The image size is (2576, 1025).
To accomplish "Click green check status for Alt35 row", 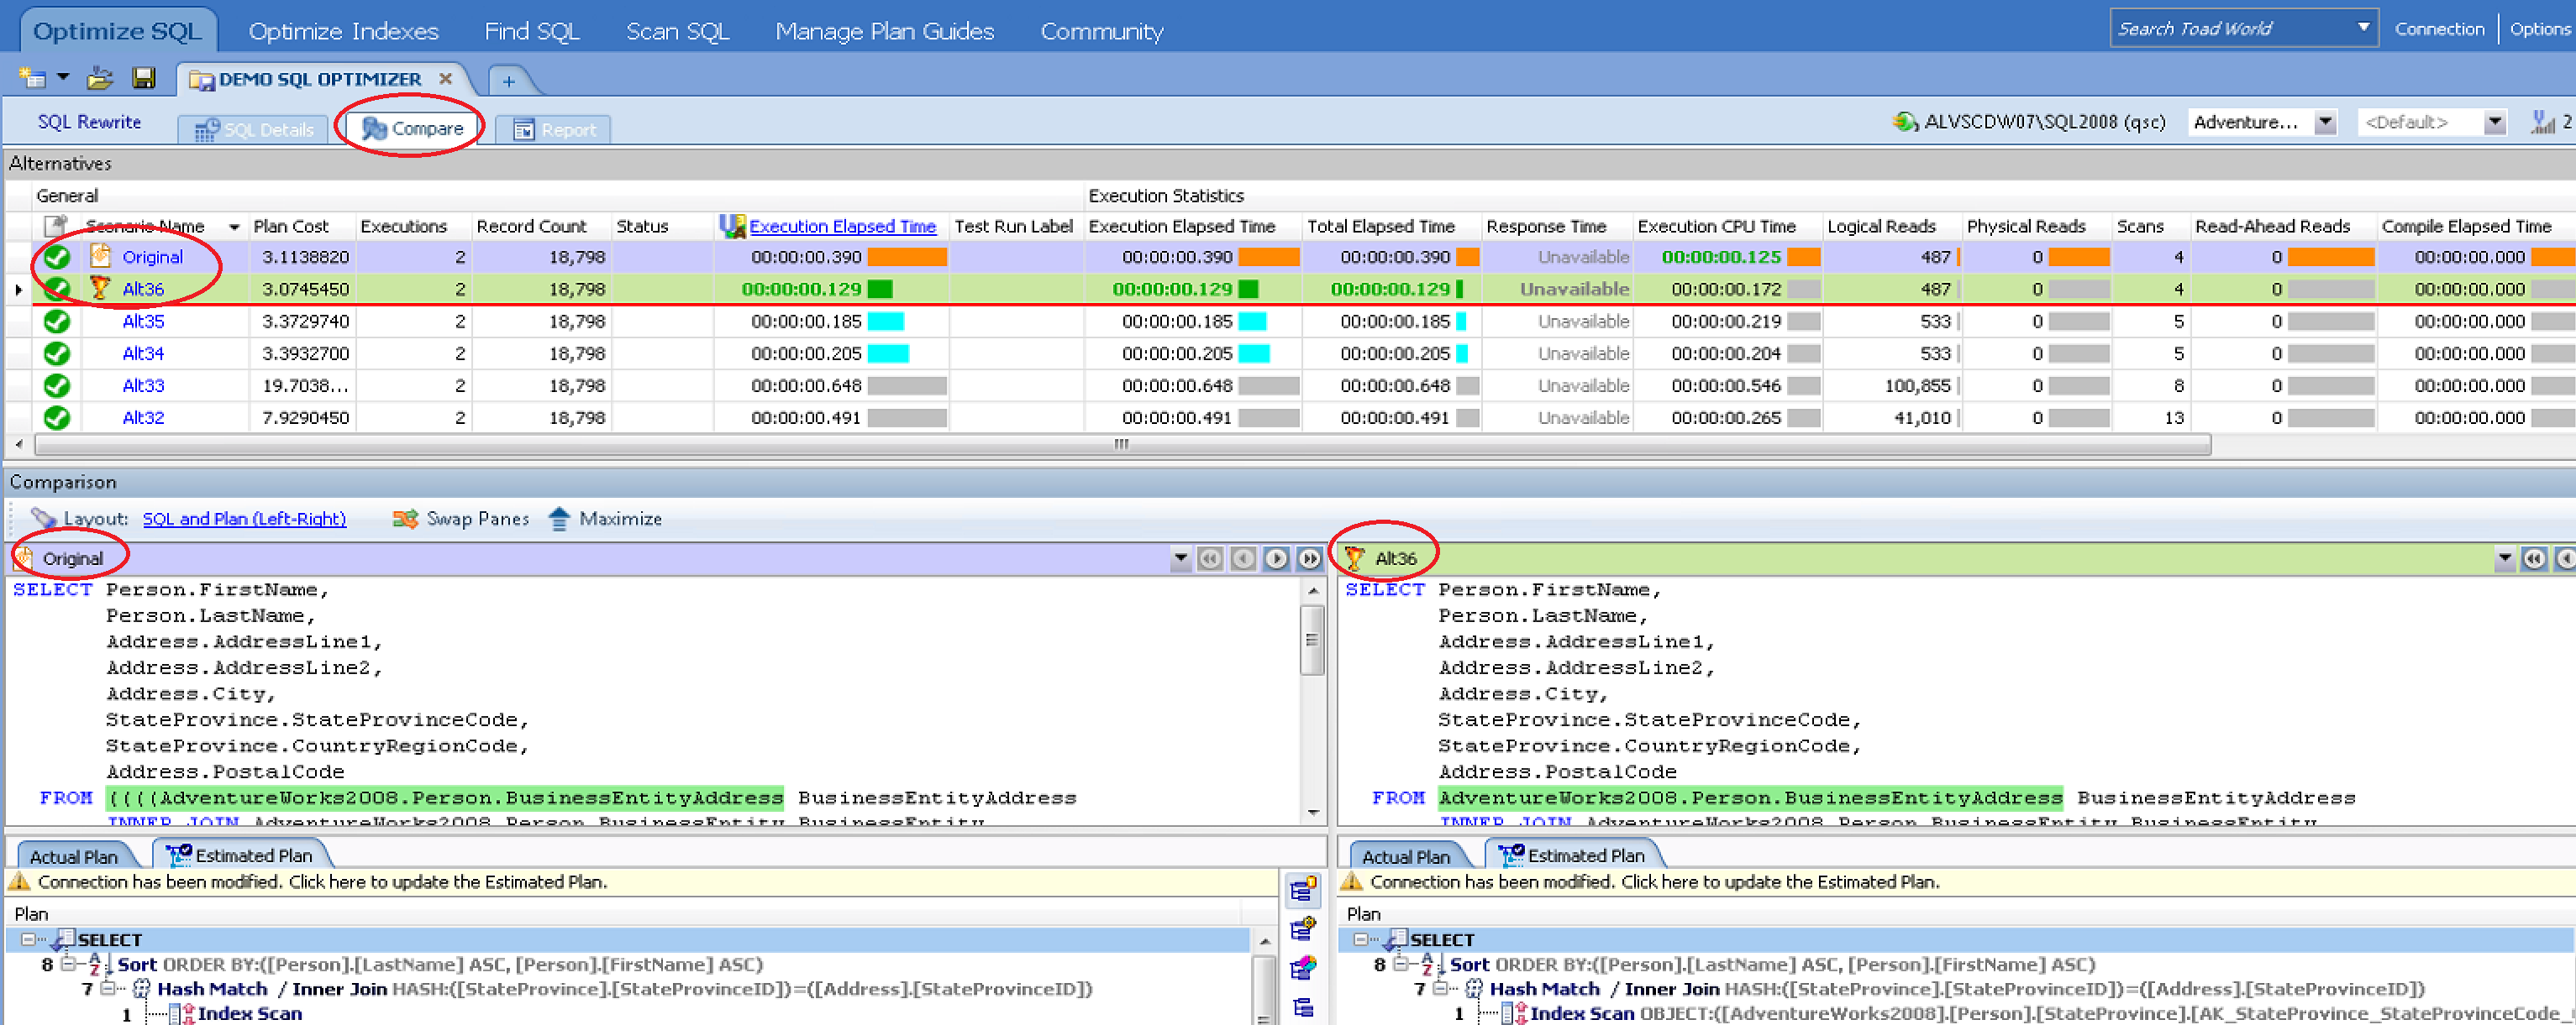I will pos(57,322).
